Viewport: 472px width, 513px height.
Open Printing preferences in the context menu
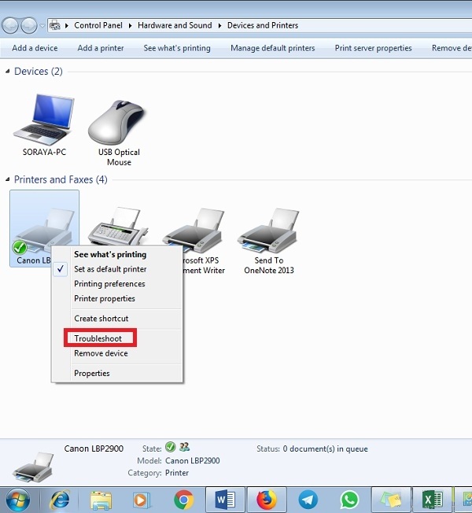(x=109, y=284)
